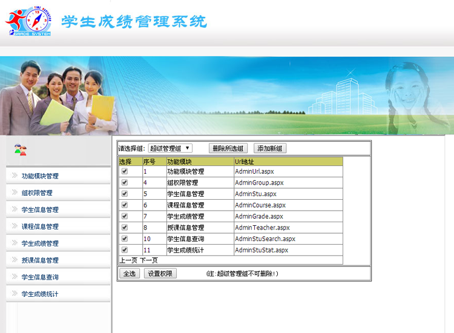Click the arrow icon beside 组权限管理
454x333 pixels.
click(x=15, y=192)
